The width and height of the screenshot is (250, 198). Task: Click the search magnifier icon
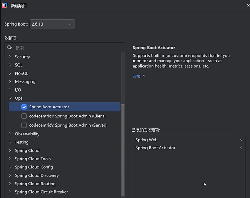[x=10, y=47]
